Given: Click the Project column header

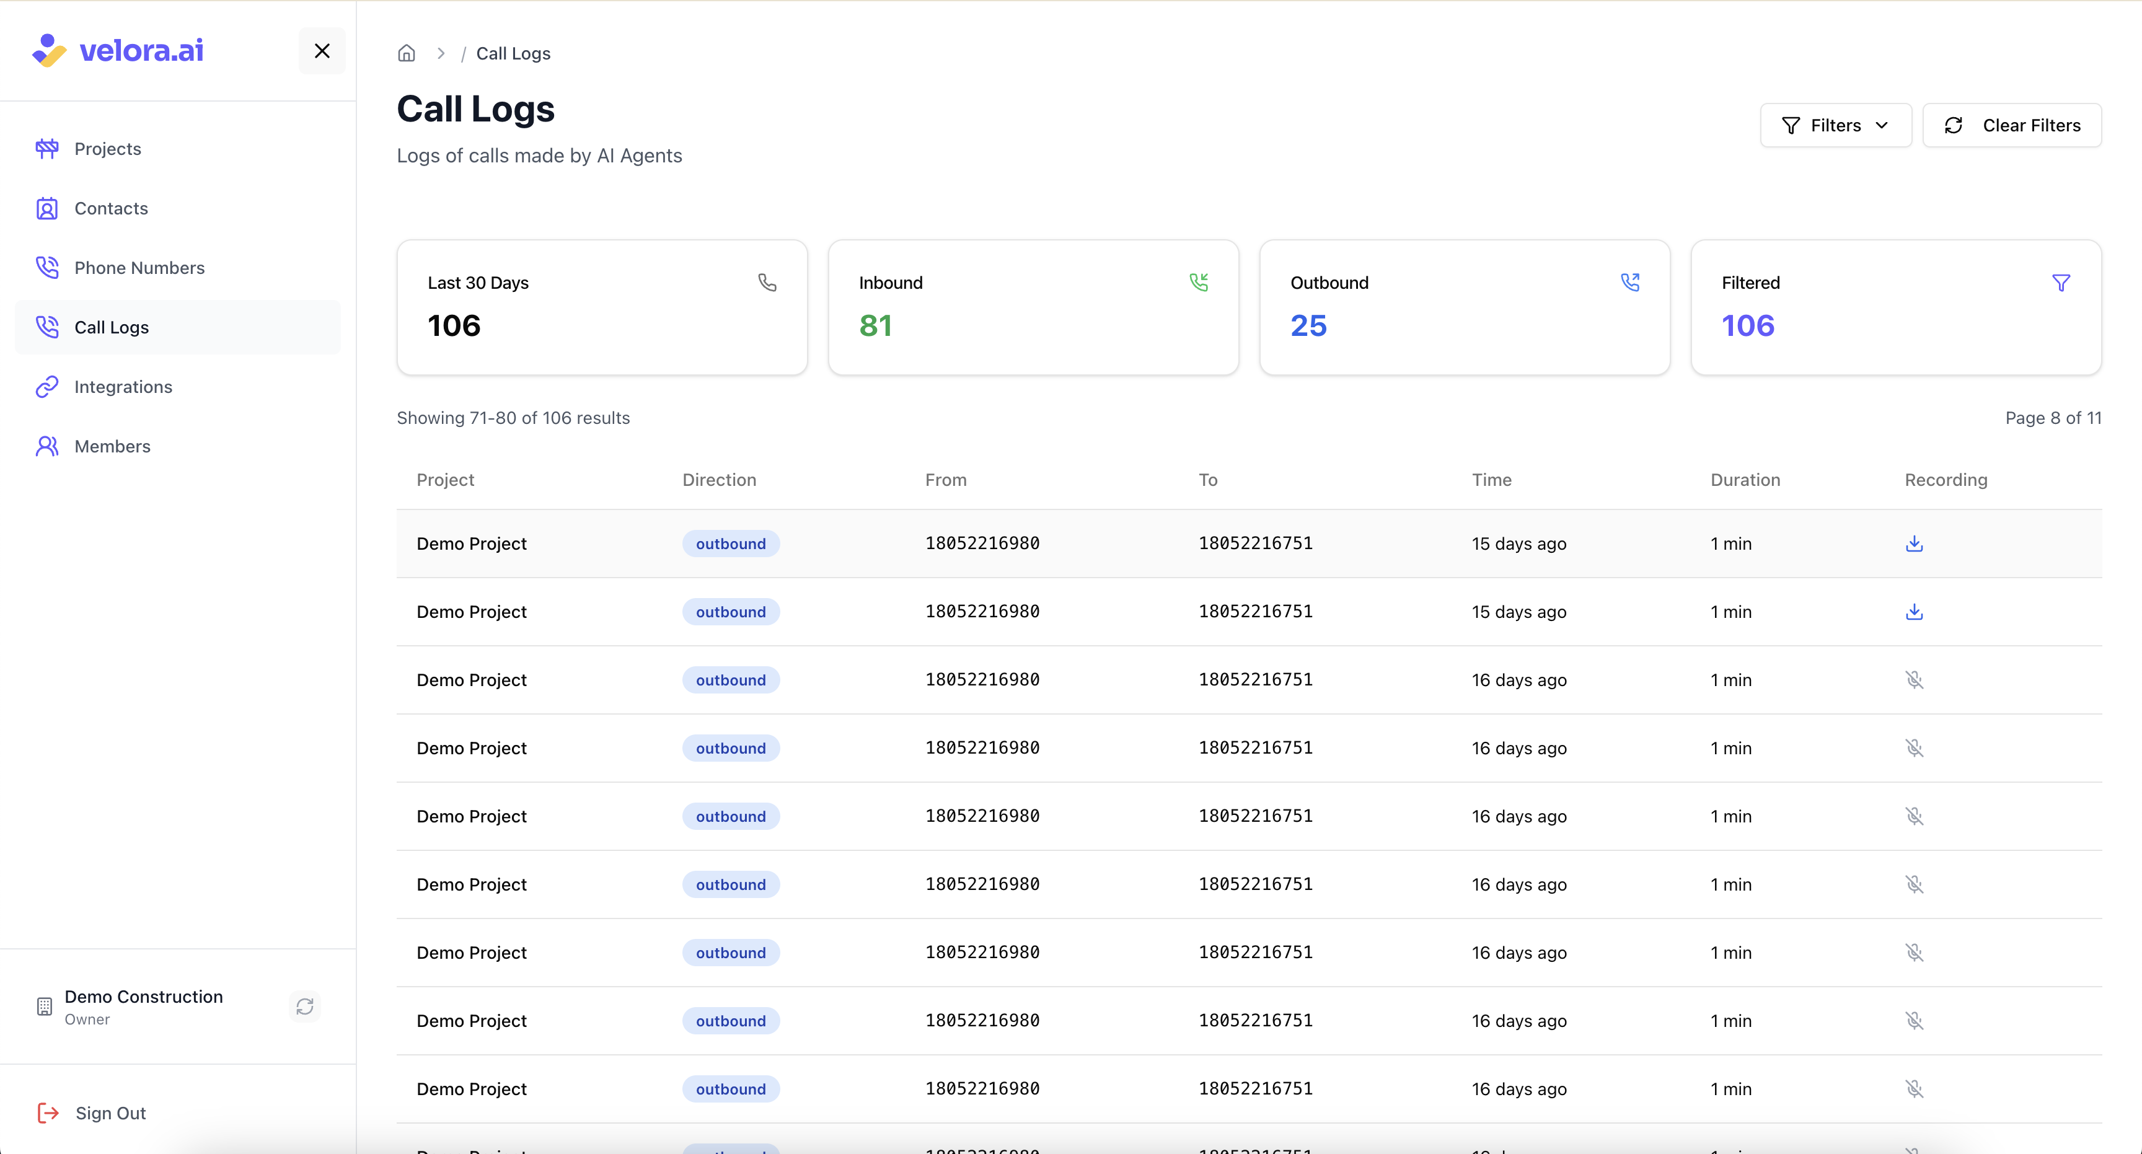Looking at the screenshot, I should click(x=445, y=480).
